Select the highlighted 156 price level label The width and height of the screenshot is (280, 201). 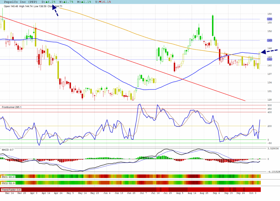[x=269, y=19]
